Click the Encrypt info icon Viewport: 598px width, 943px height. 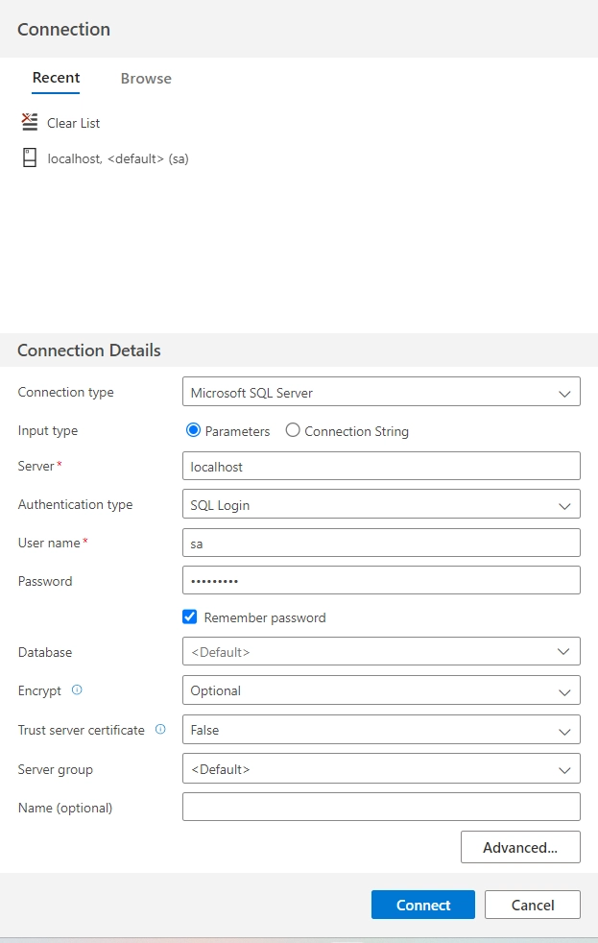tap(77, 690)
